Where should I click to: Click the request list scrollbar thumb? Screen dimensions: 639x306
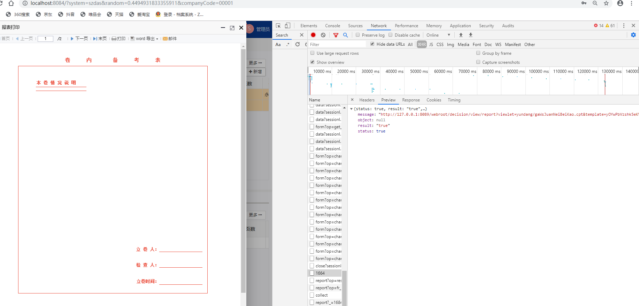[344, 288]
